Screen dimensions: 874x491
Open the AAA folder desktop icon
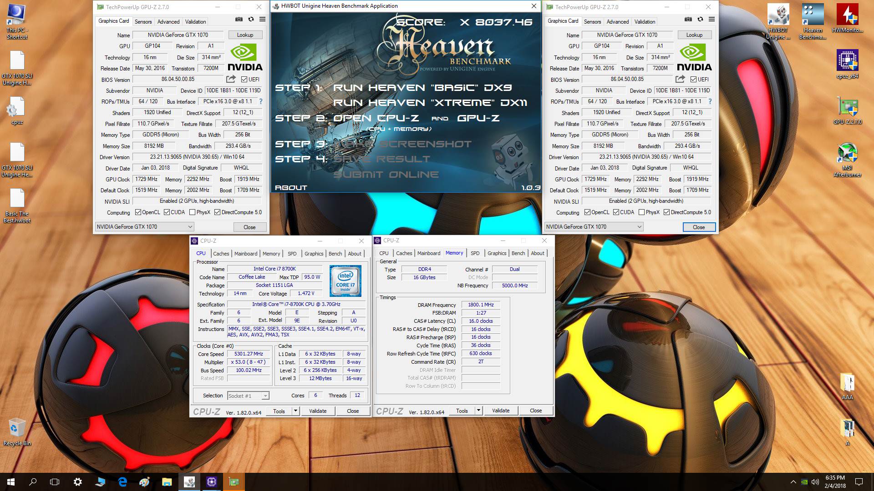coord(847,386)
